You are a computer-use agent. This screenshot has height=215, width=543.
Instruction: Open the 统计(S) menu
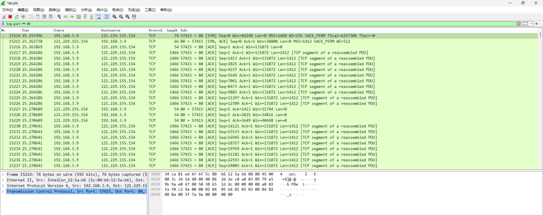tap(102, 10)
